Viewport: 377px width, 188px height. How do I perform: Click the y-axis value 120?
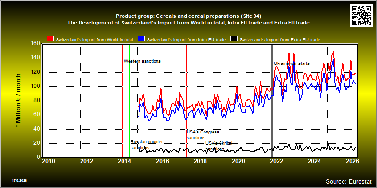click(35, 72)
